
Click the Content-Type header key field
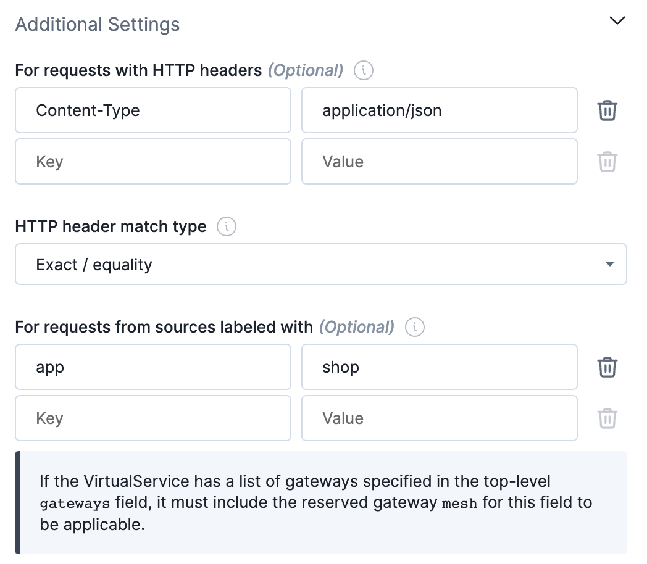coord(152,110)
